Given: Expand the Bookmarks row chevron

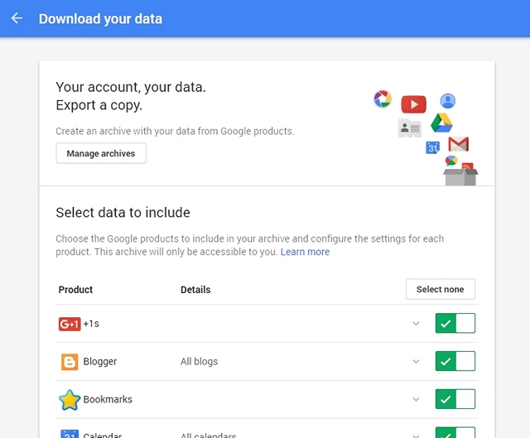Looking at the screenshot, I should point(416,399).
